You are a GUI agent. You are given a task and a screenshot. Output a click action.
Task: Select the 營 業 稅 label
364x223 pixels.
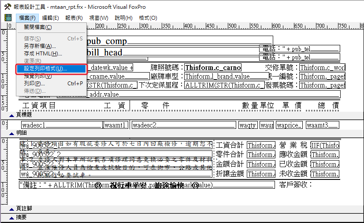click(293, 145)
